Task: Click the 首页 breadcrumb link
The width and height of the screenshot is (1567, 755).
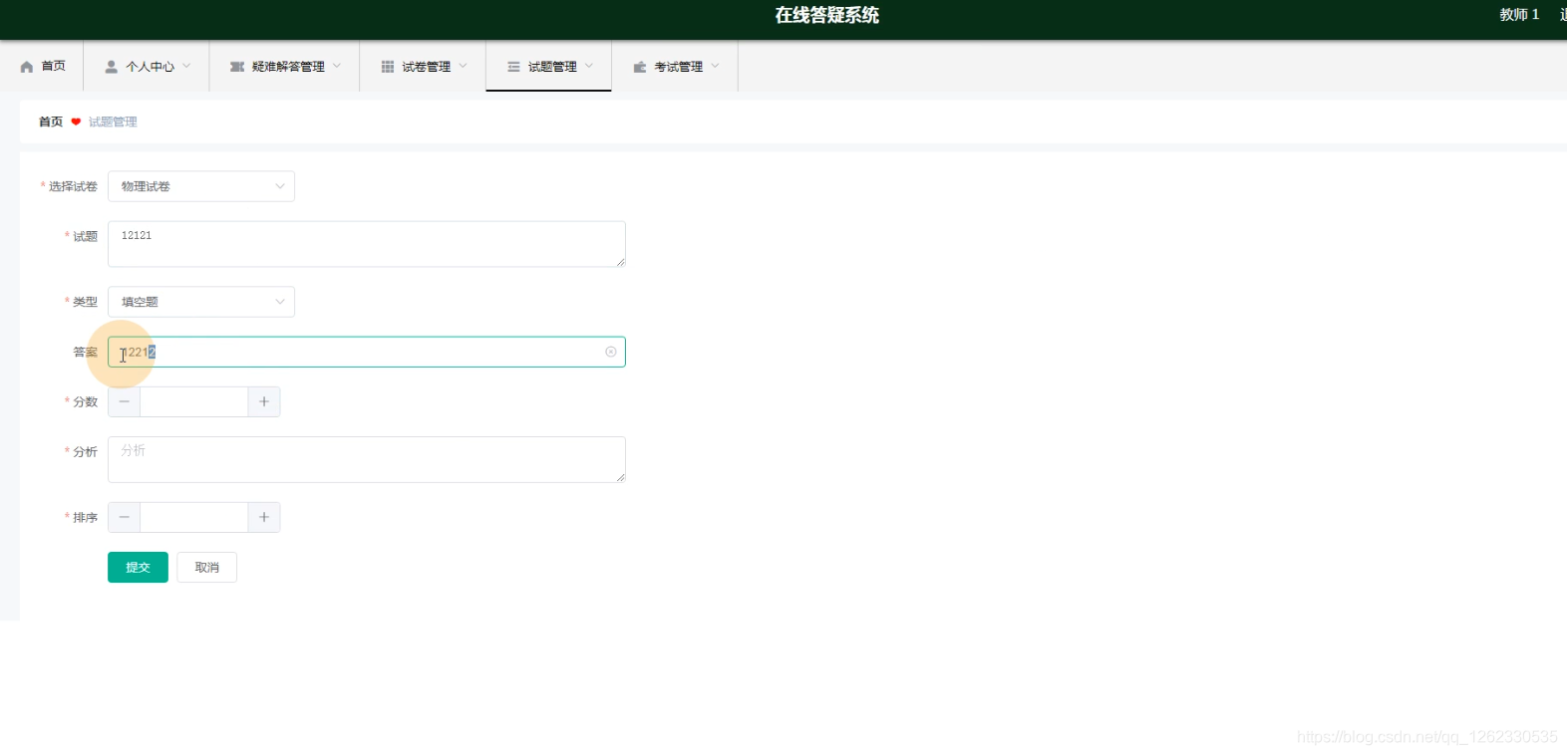Action: pyautogui.click(x=51, y=122)
